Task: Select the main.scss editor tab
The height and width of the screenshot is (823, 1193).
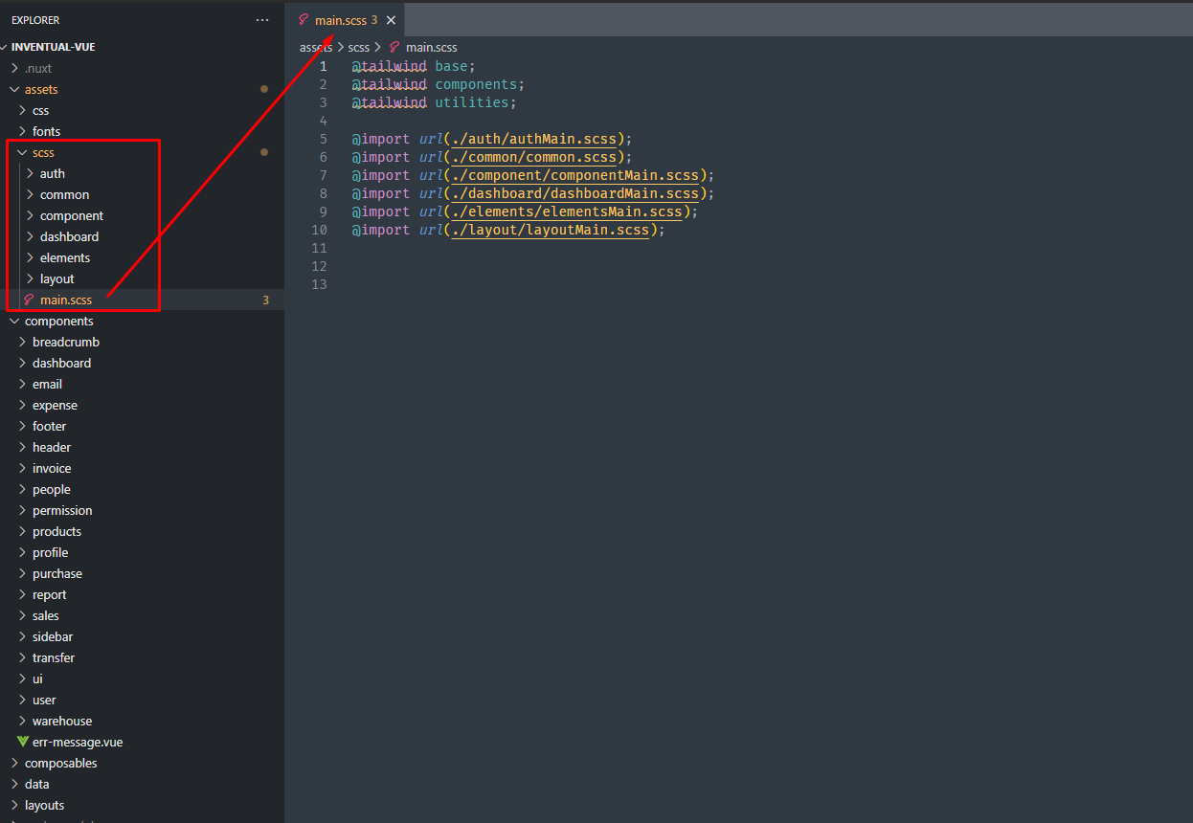Action: pos(345,20)
